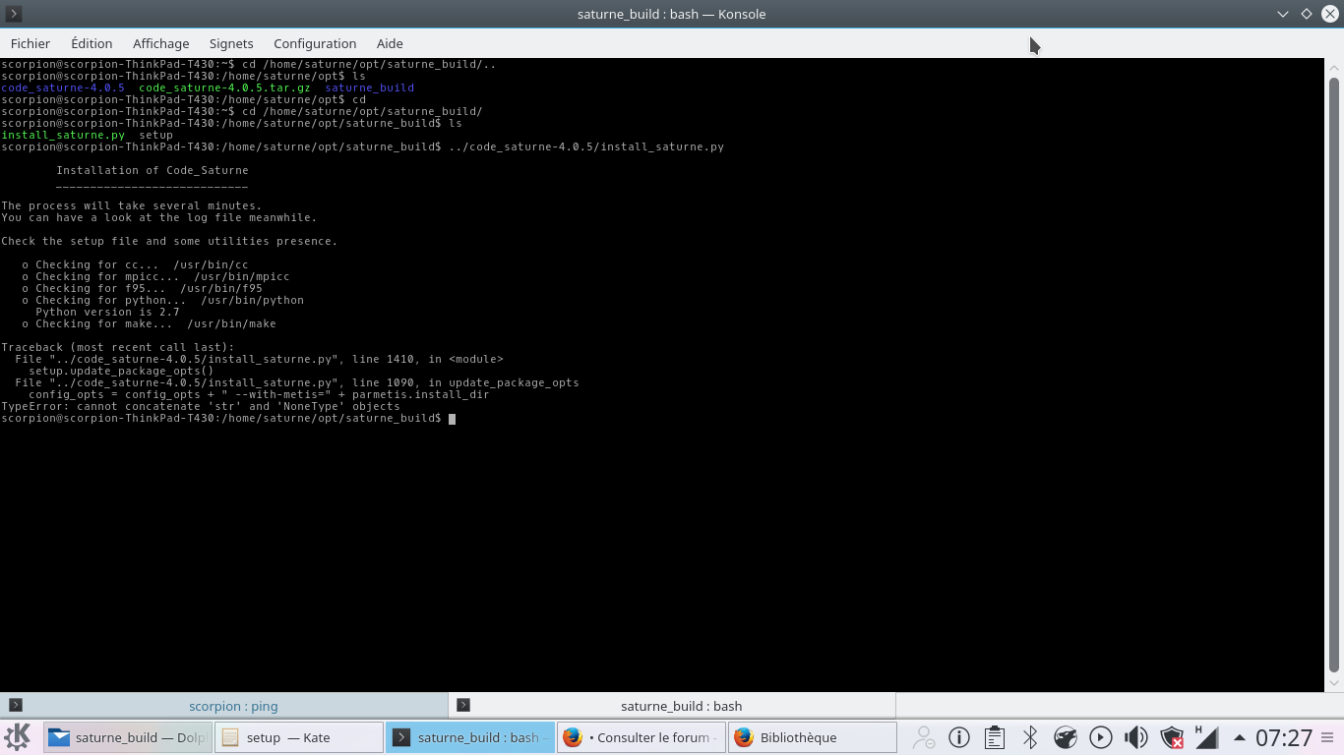
Task: Click the terminal vertical scrollbar
Action: click(x=1334, y=374)
